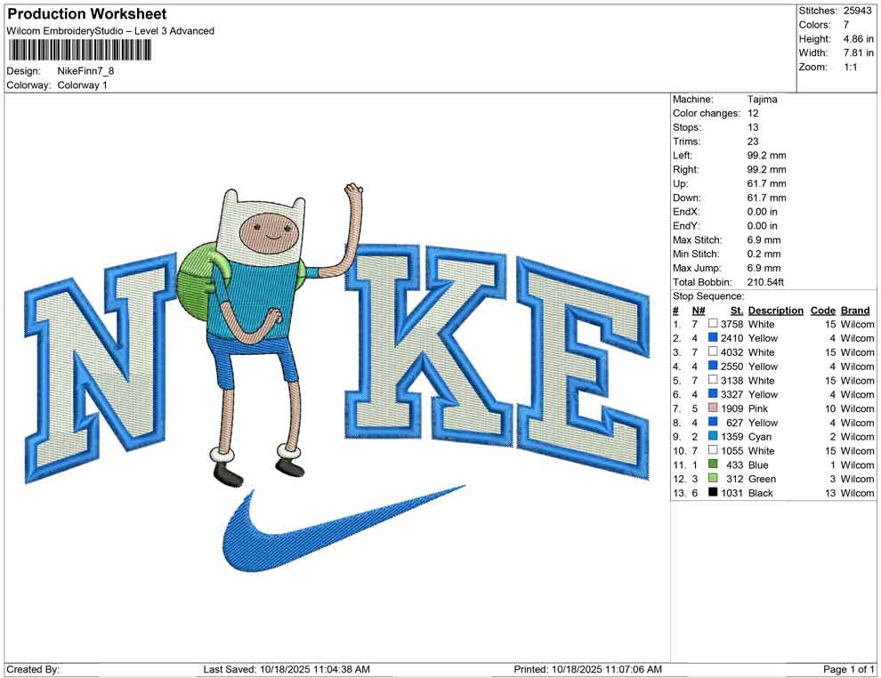Click the blue swatch beside 627 stitches
This screenshot has height=678, width=881.
pos(713,422)
